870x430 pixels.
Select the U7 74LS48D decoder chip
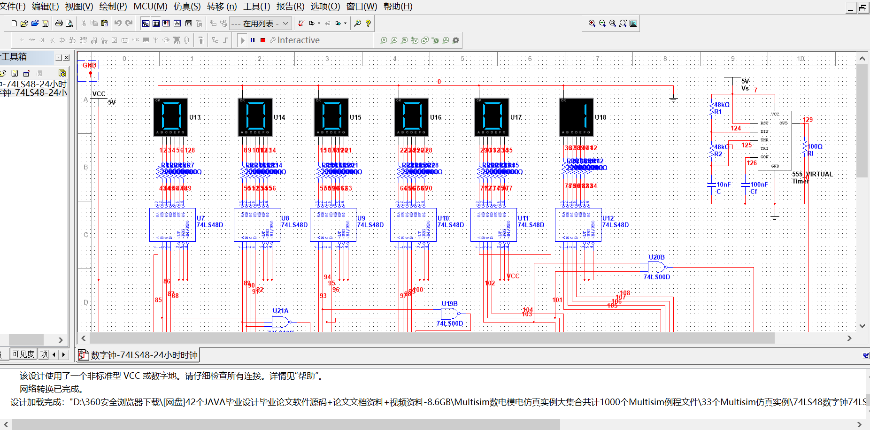click(172, 225)
